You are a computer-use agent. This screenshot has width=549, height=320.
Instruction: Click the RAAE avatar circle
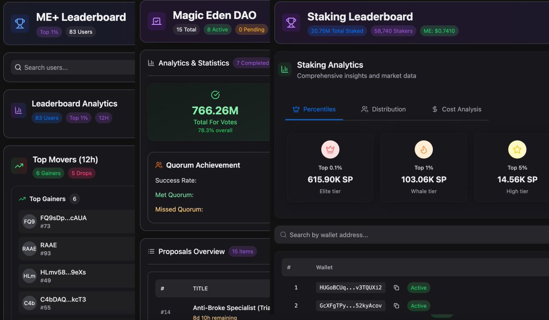(29, 249)
